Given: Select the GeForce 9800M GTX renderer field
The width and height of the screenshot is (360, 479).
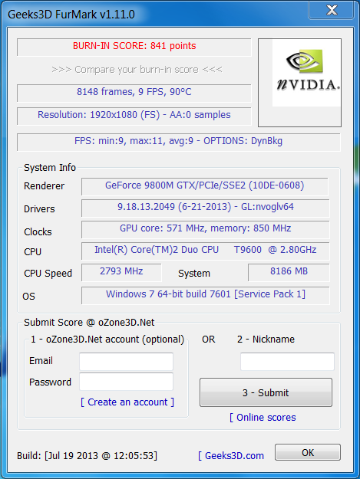Looking at the screenshot, I should tap(205, 187).
